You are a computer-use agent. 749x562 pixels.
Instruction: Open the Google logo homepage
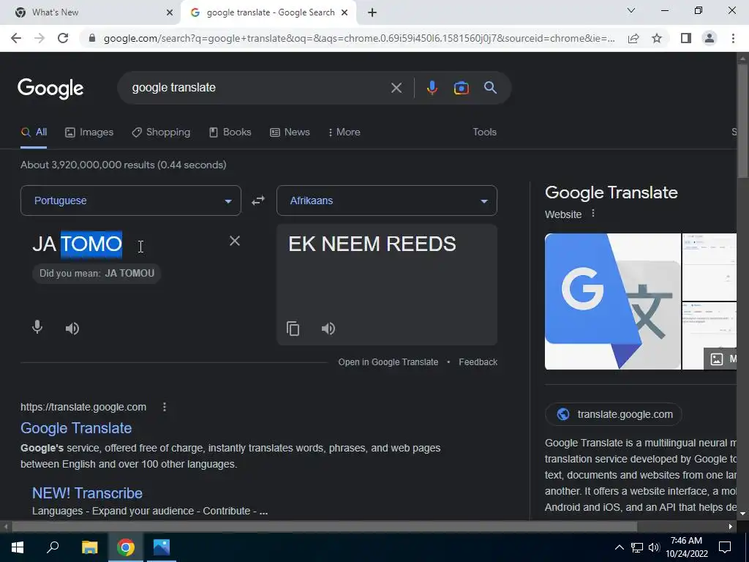click(x=50, y=89)
